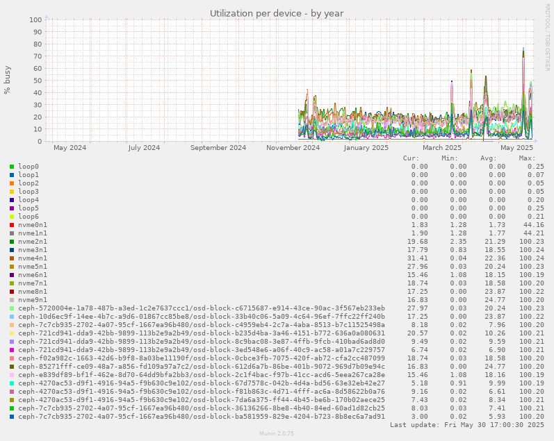Select ceph label ending osd-block-b235d4ba-3a46-4151-b772-636a0a080631

click(x=202, y=333)
